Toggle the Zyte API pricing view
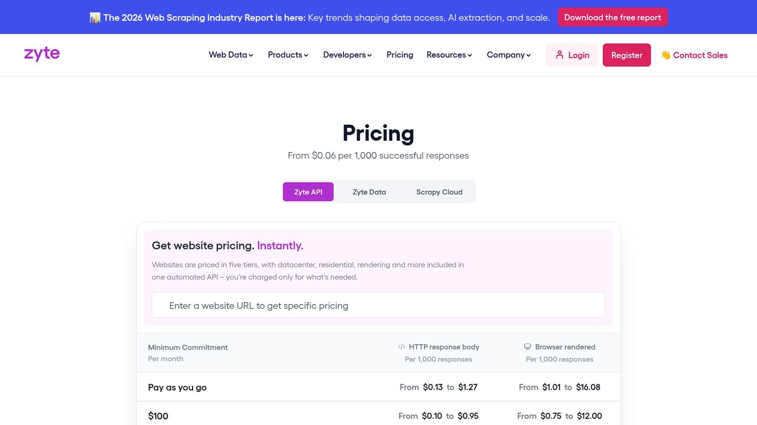The image size is (757, 425). coord(308,192)
